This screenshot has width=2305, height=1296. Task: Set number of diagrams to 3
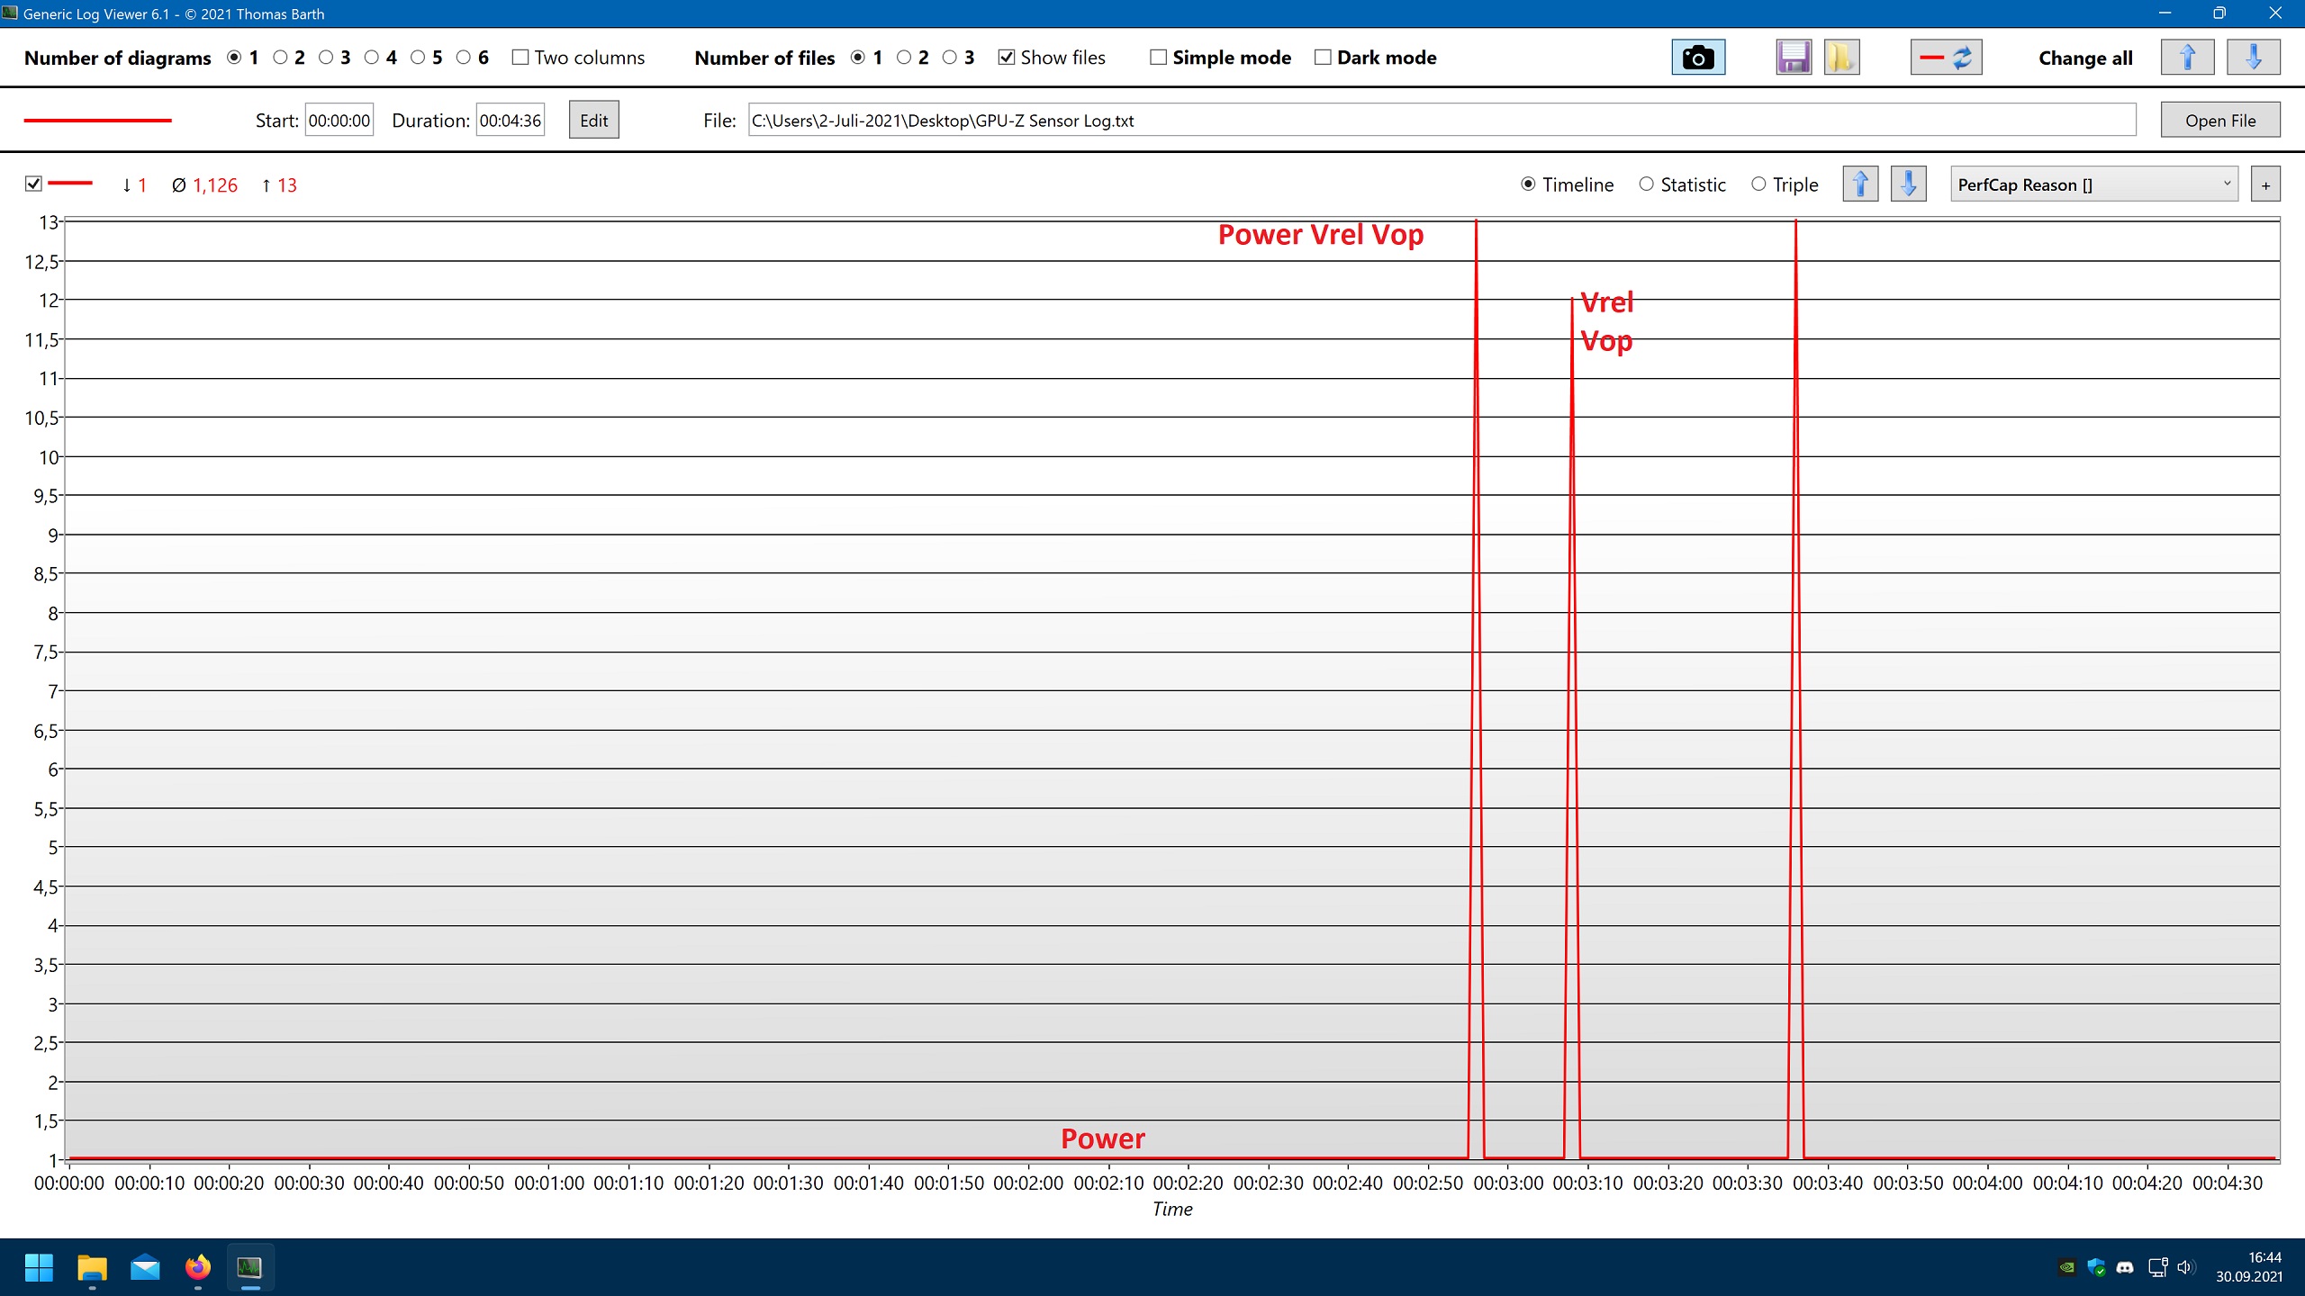326,58
